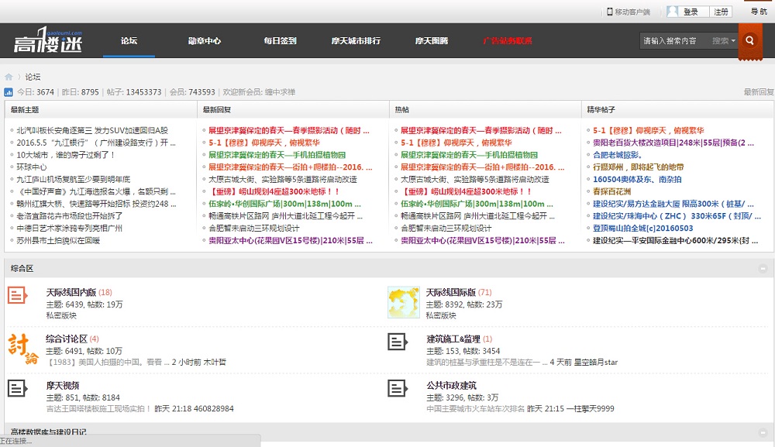Viewport: 775px width, 447px height.
Task: Open the 勋章中心 navigation item
Action: pyautogui.click(x=204, y=40)
